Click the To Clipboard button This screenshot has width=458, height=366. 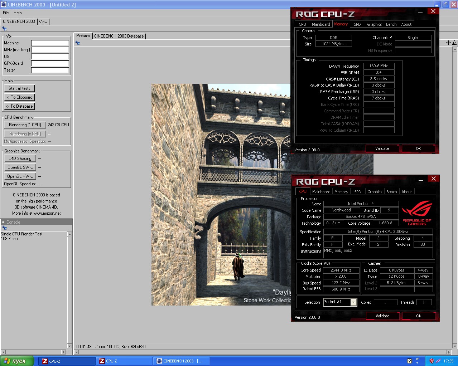click(19, 97)
